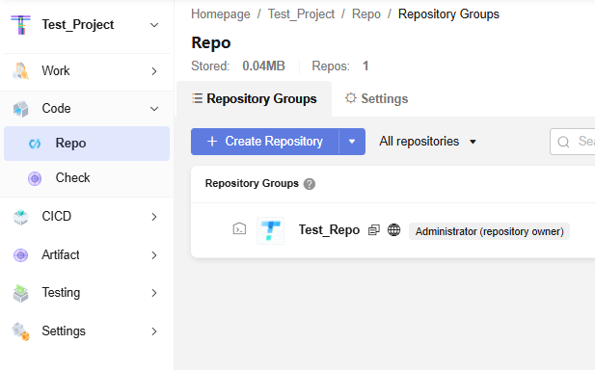Click the Work module icon

pos(21,71)
